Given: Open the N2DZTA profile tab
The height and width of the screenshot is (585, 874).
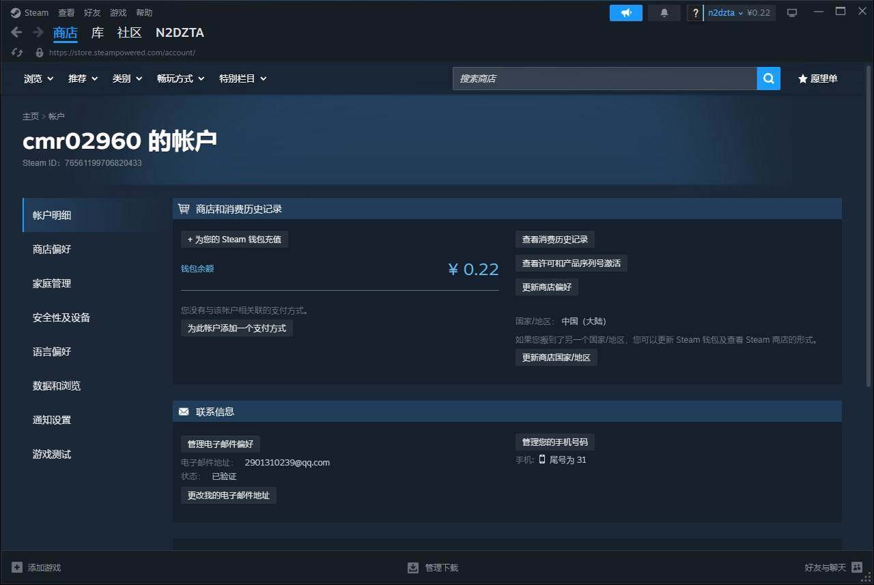Looking at the screenshot, I should click(x=180, y=33).
